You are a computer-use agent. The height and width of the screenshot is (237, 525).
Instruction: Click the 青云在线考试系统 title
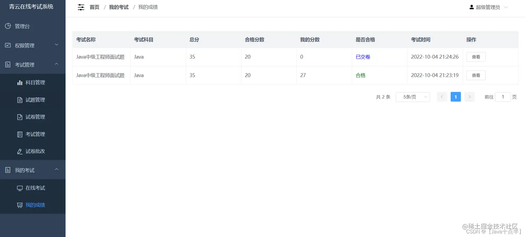click(31, 7)
